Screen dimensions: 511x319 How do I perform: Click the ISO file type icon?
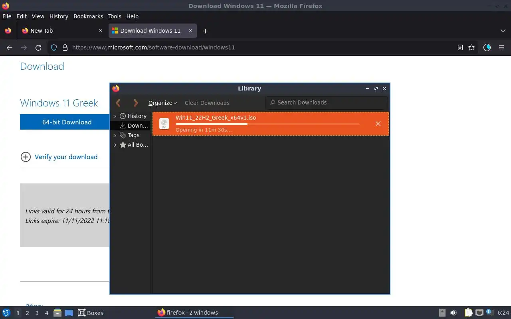coord(164,124)
